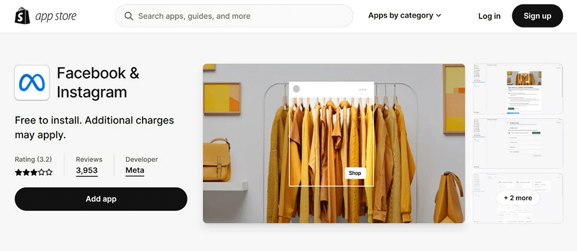Viewport: 577px width, 251px height.
Task: Click into the Search apps field
Action: coord(234,16)
